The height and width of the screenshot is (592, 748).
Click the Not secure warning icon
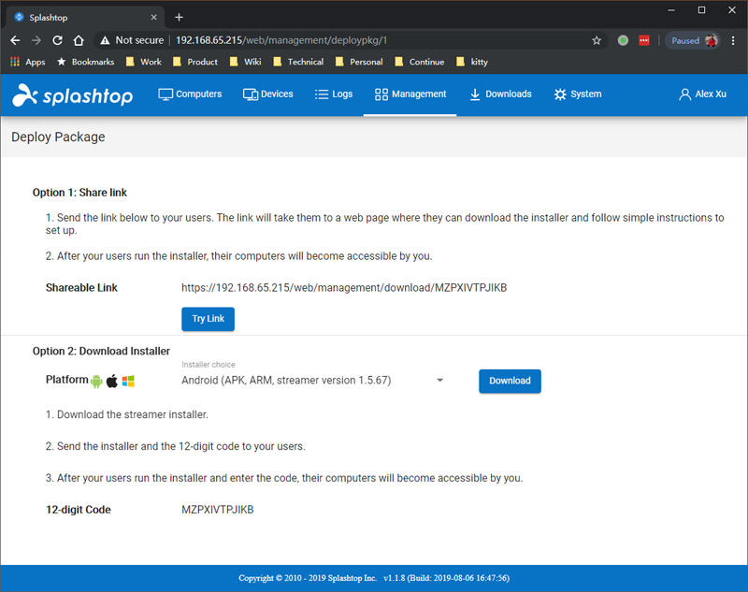(105, 40)
